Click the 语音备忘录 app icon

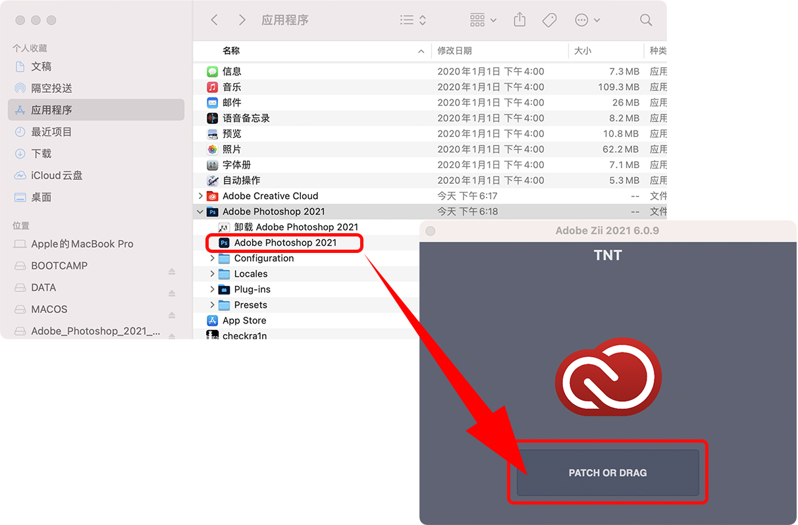[x=212, y=119]
